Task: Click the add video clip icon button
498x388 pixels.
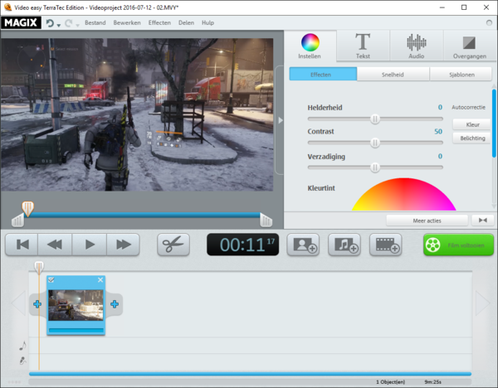Action: (385, 245)
